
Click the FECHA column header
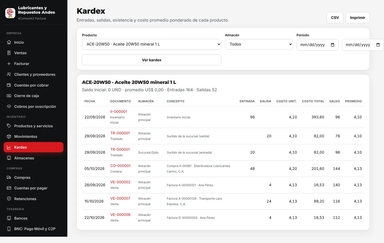[x=90, y=101]
